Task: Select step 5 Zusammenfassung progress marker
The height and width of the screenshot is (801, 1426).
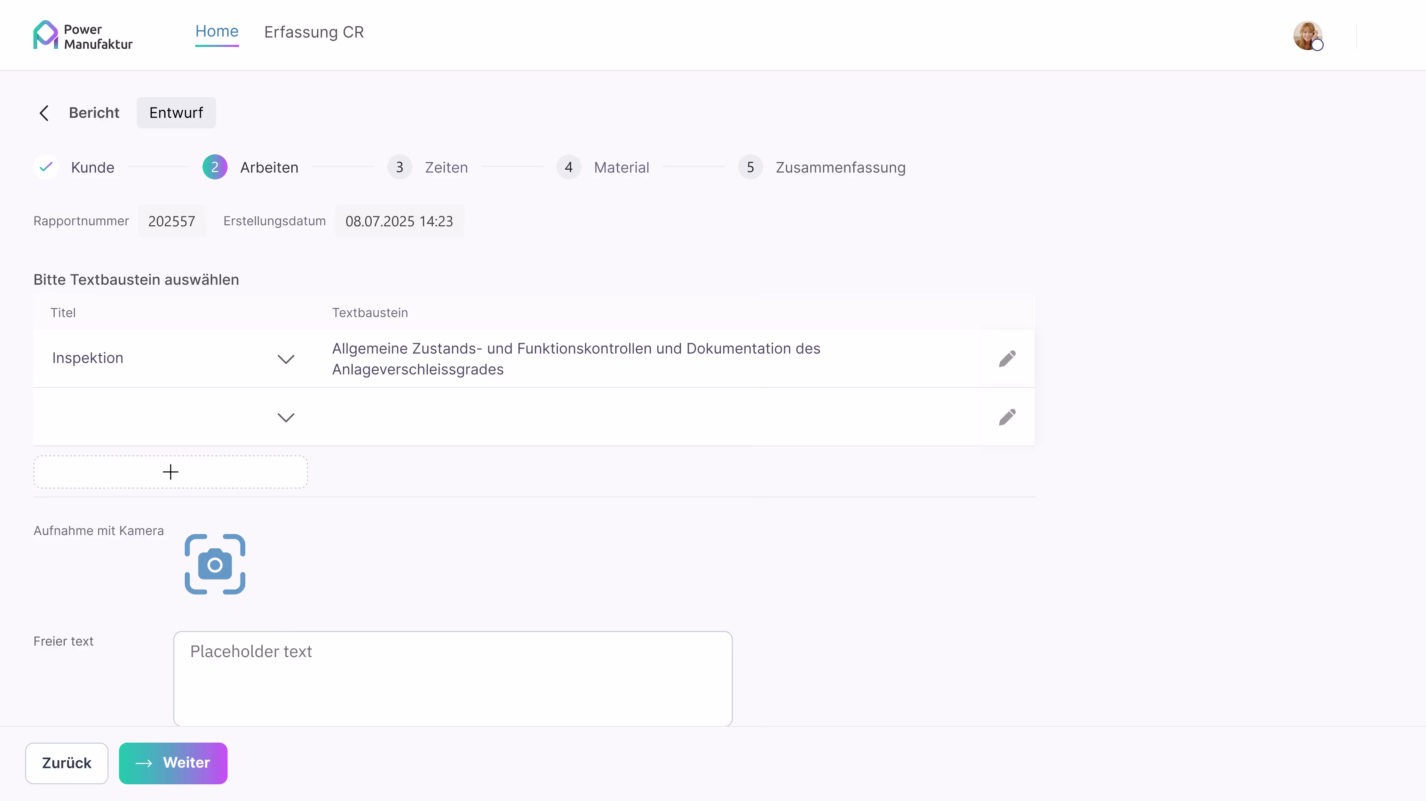Action: 750,167
